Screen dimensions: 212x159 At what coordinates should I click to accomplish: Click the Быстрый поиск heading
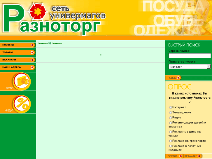(184, 45)
